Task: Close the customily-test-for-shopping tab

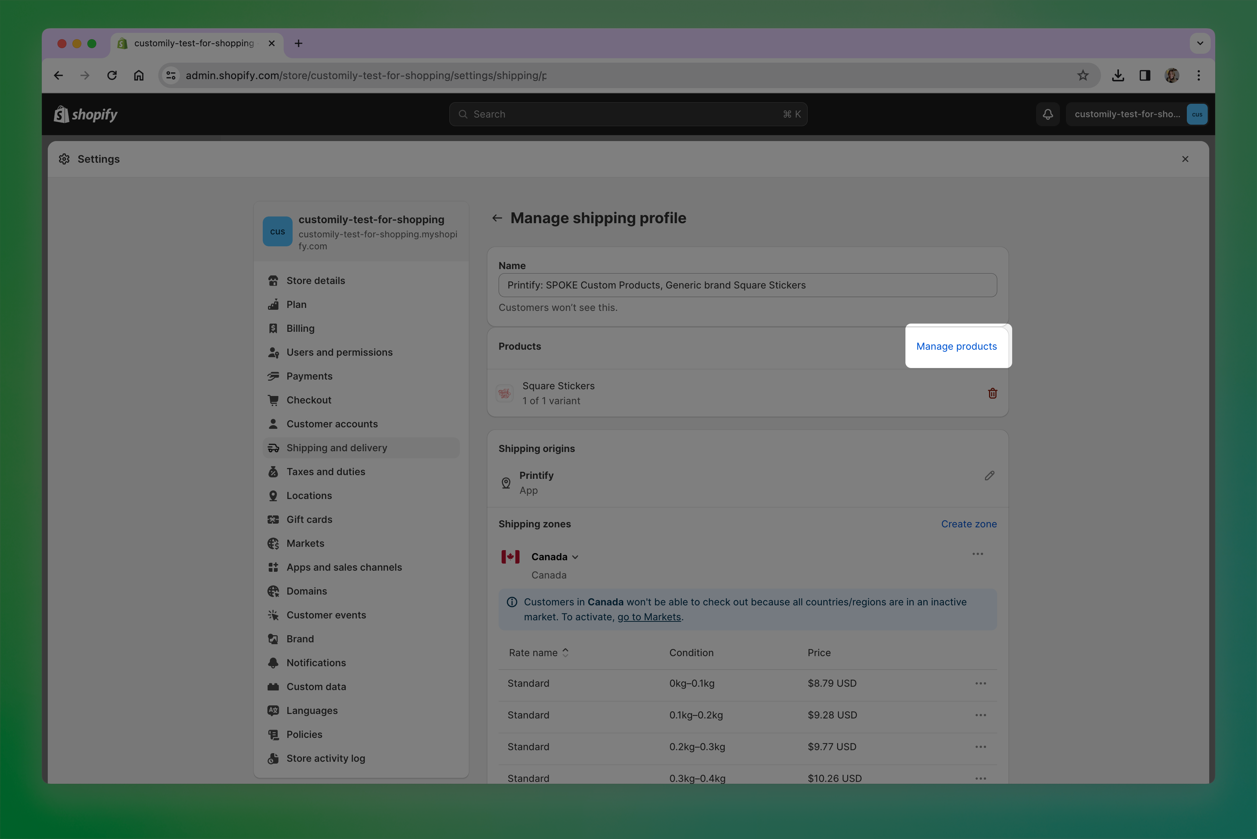Action: pos(272,43)
